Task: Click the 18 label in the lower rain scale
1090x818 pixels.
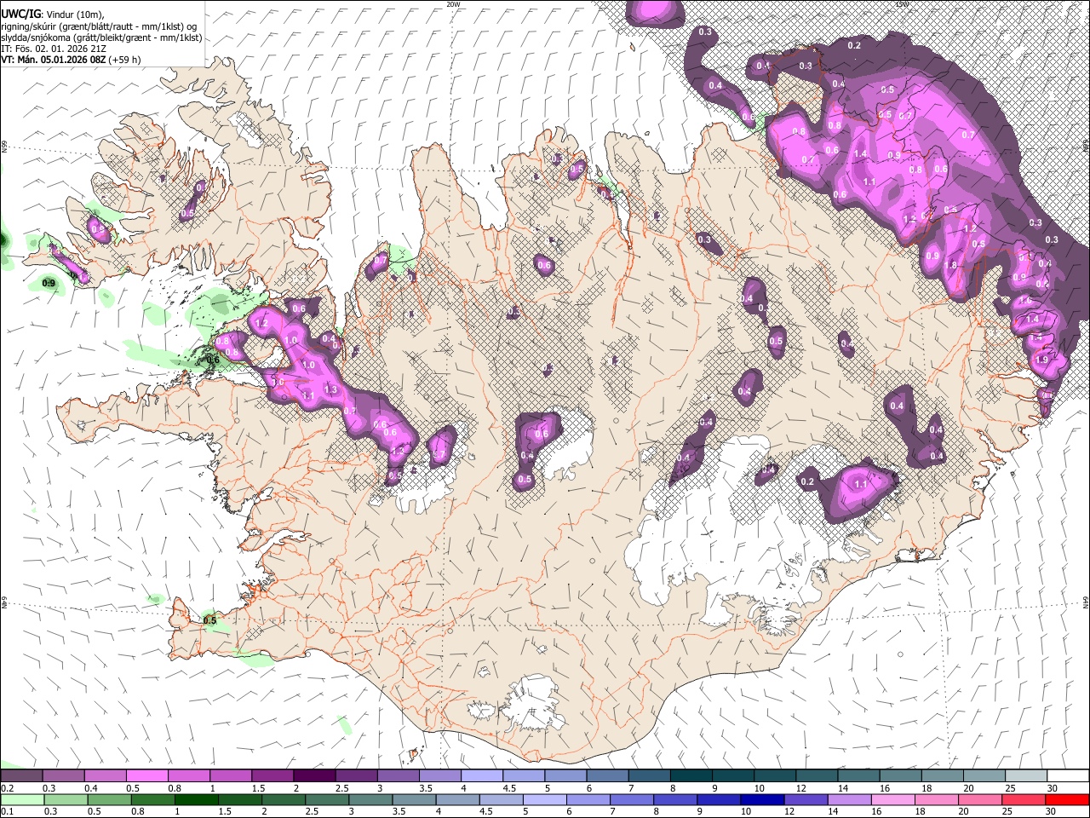Action: tap(921, 811)
